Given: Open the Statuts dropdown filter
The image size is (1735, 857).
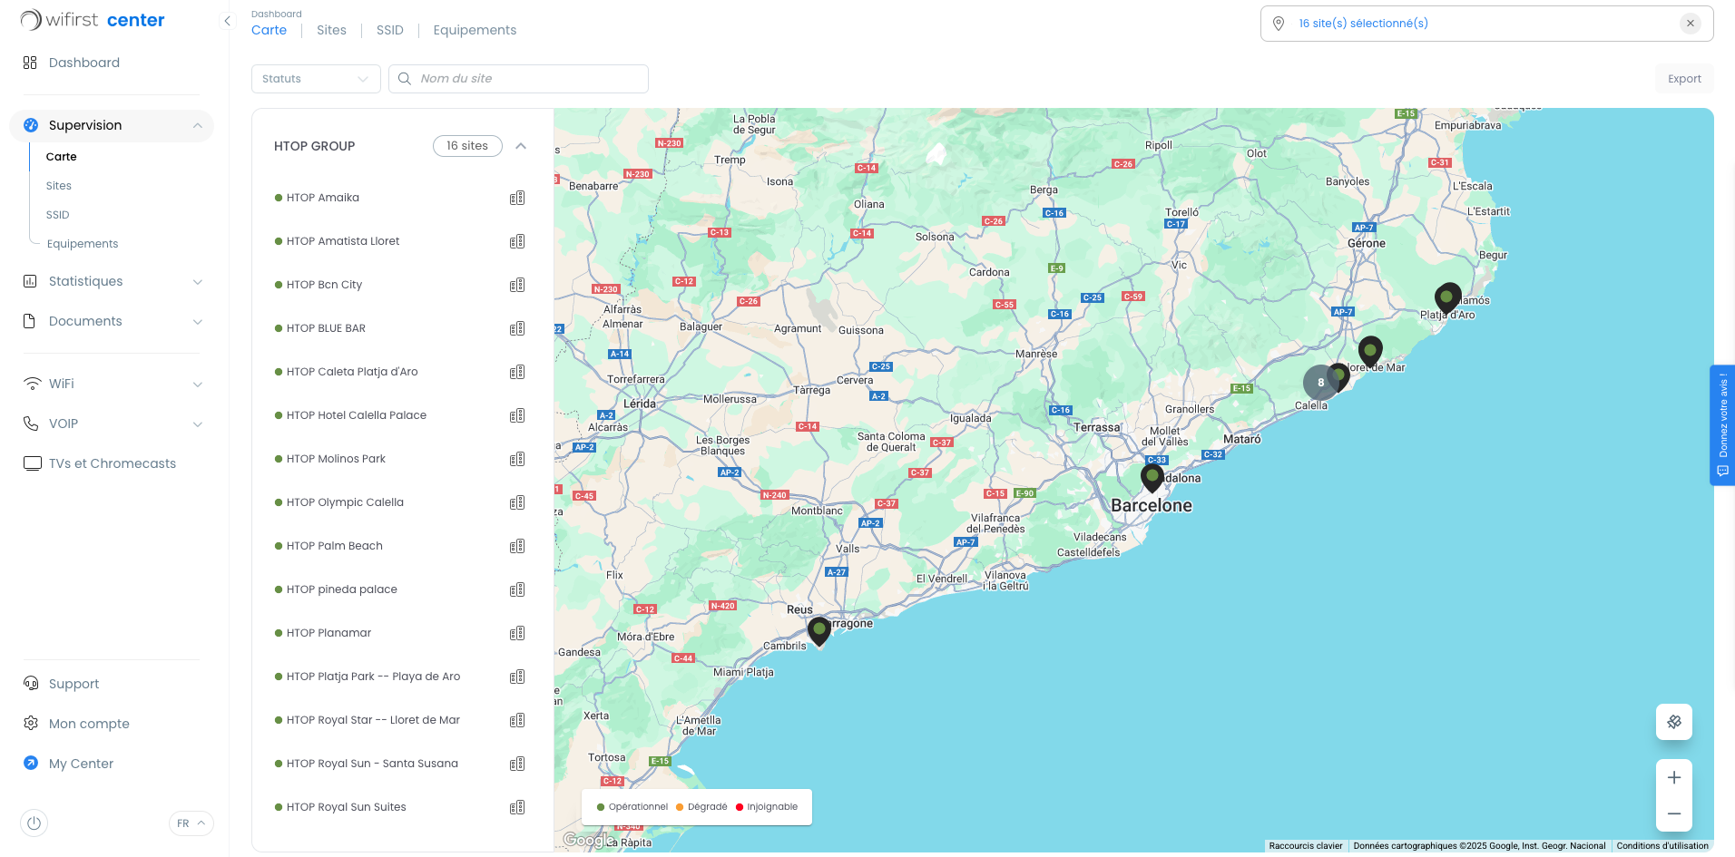Looking at the screenshot, I should (316, 79).
